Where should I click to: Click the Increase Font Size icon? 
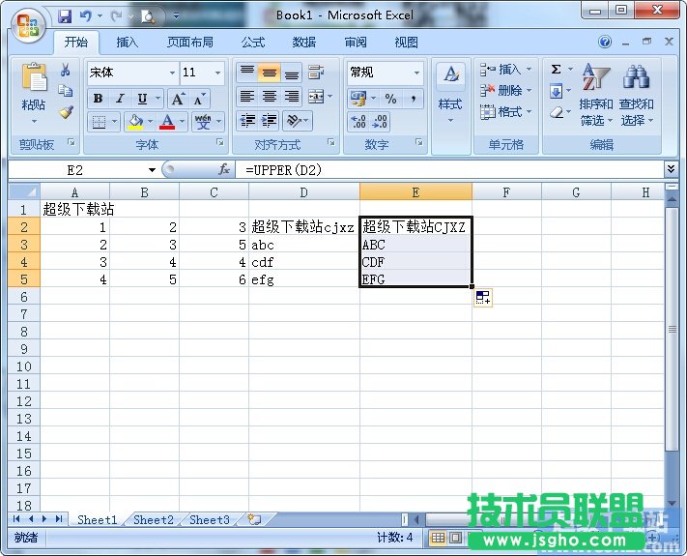178,99
